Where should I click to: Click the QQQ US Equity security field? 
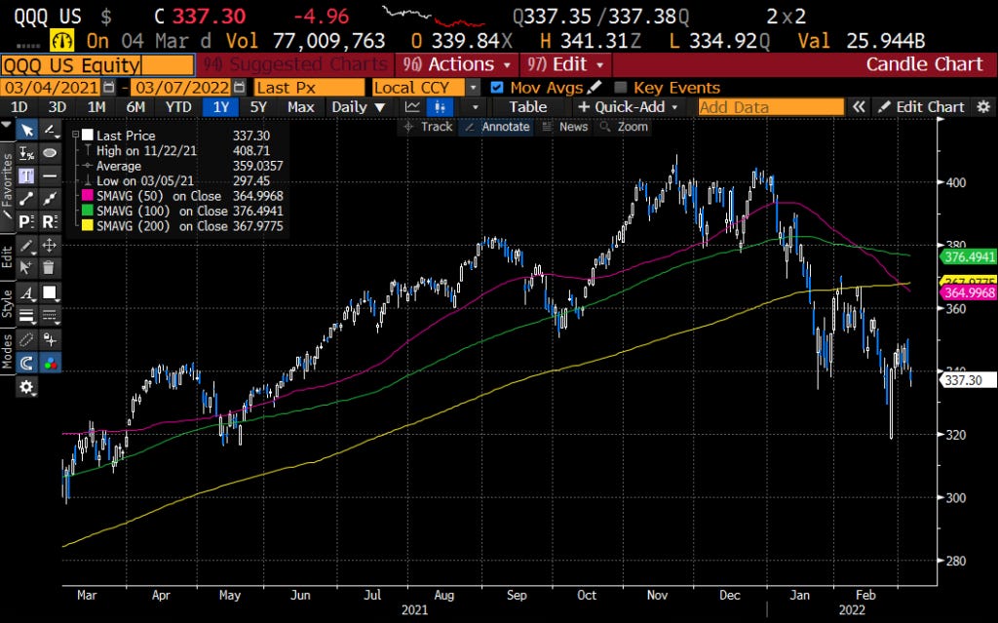click(97, 65)
